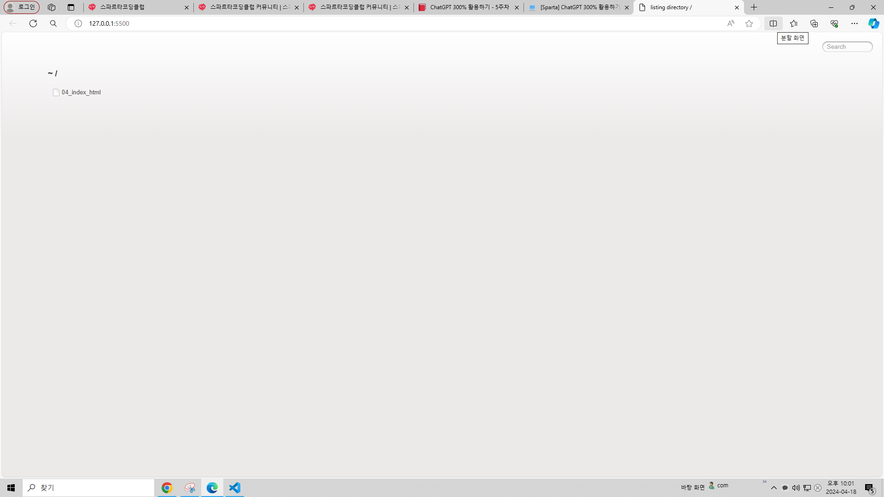Open the notification center icon
The image size is (884, 497).
[x=869, y=488]
